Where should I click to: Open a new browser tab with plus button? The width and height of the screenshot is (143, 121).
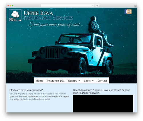pyautogui.click(x=136, y=6)
